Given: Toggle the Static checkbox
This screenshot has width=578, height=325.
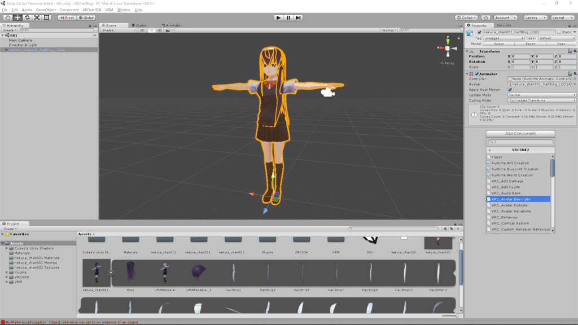Looking at the screenshot, I should 559,32.
